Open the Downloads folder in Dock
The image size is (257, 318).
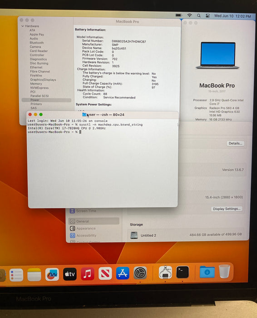tap(207, 272)
